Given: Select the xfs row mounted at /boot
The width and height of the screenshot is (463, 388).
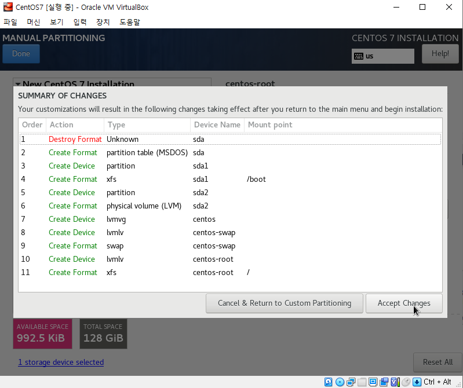Looking at the screenshot, I should coord(230,179).
